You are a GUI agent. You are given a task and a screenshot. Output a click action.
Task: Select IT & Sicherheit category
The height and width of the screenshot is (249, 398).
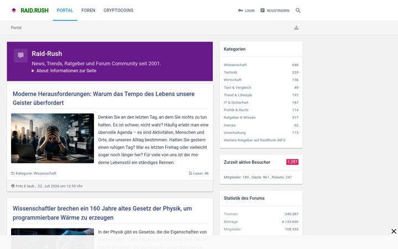pos(236,102)
